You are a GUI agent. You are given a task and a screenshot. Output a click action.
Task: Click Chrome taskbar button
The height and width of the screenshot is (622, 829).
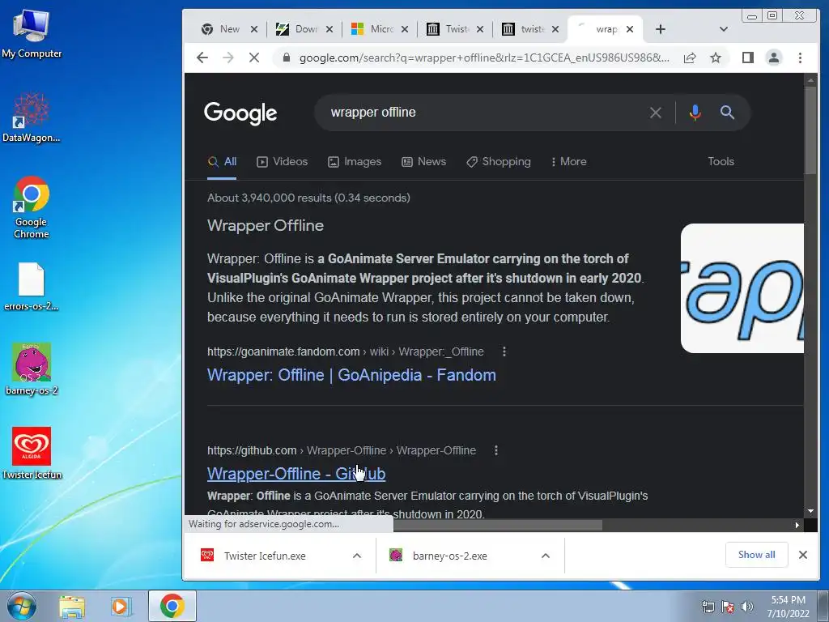(172, 606)
